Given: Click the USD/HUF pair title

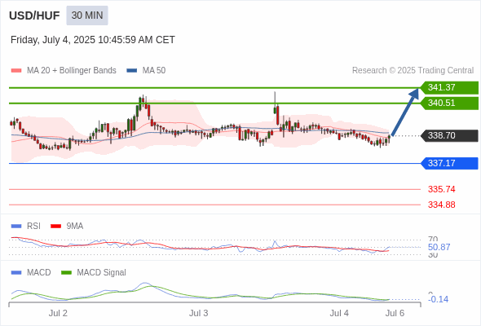Looking at the screenshot, I should tap(34, 15).
